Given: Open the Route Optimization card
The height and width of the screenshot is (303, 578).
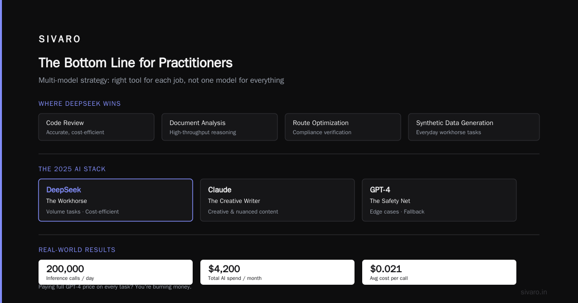Looking at the screenshot, I should [343, 127].
